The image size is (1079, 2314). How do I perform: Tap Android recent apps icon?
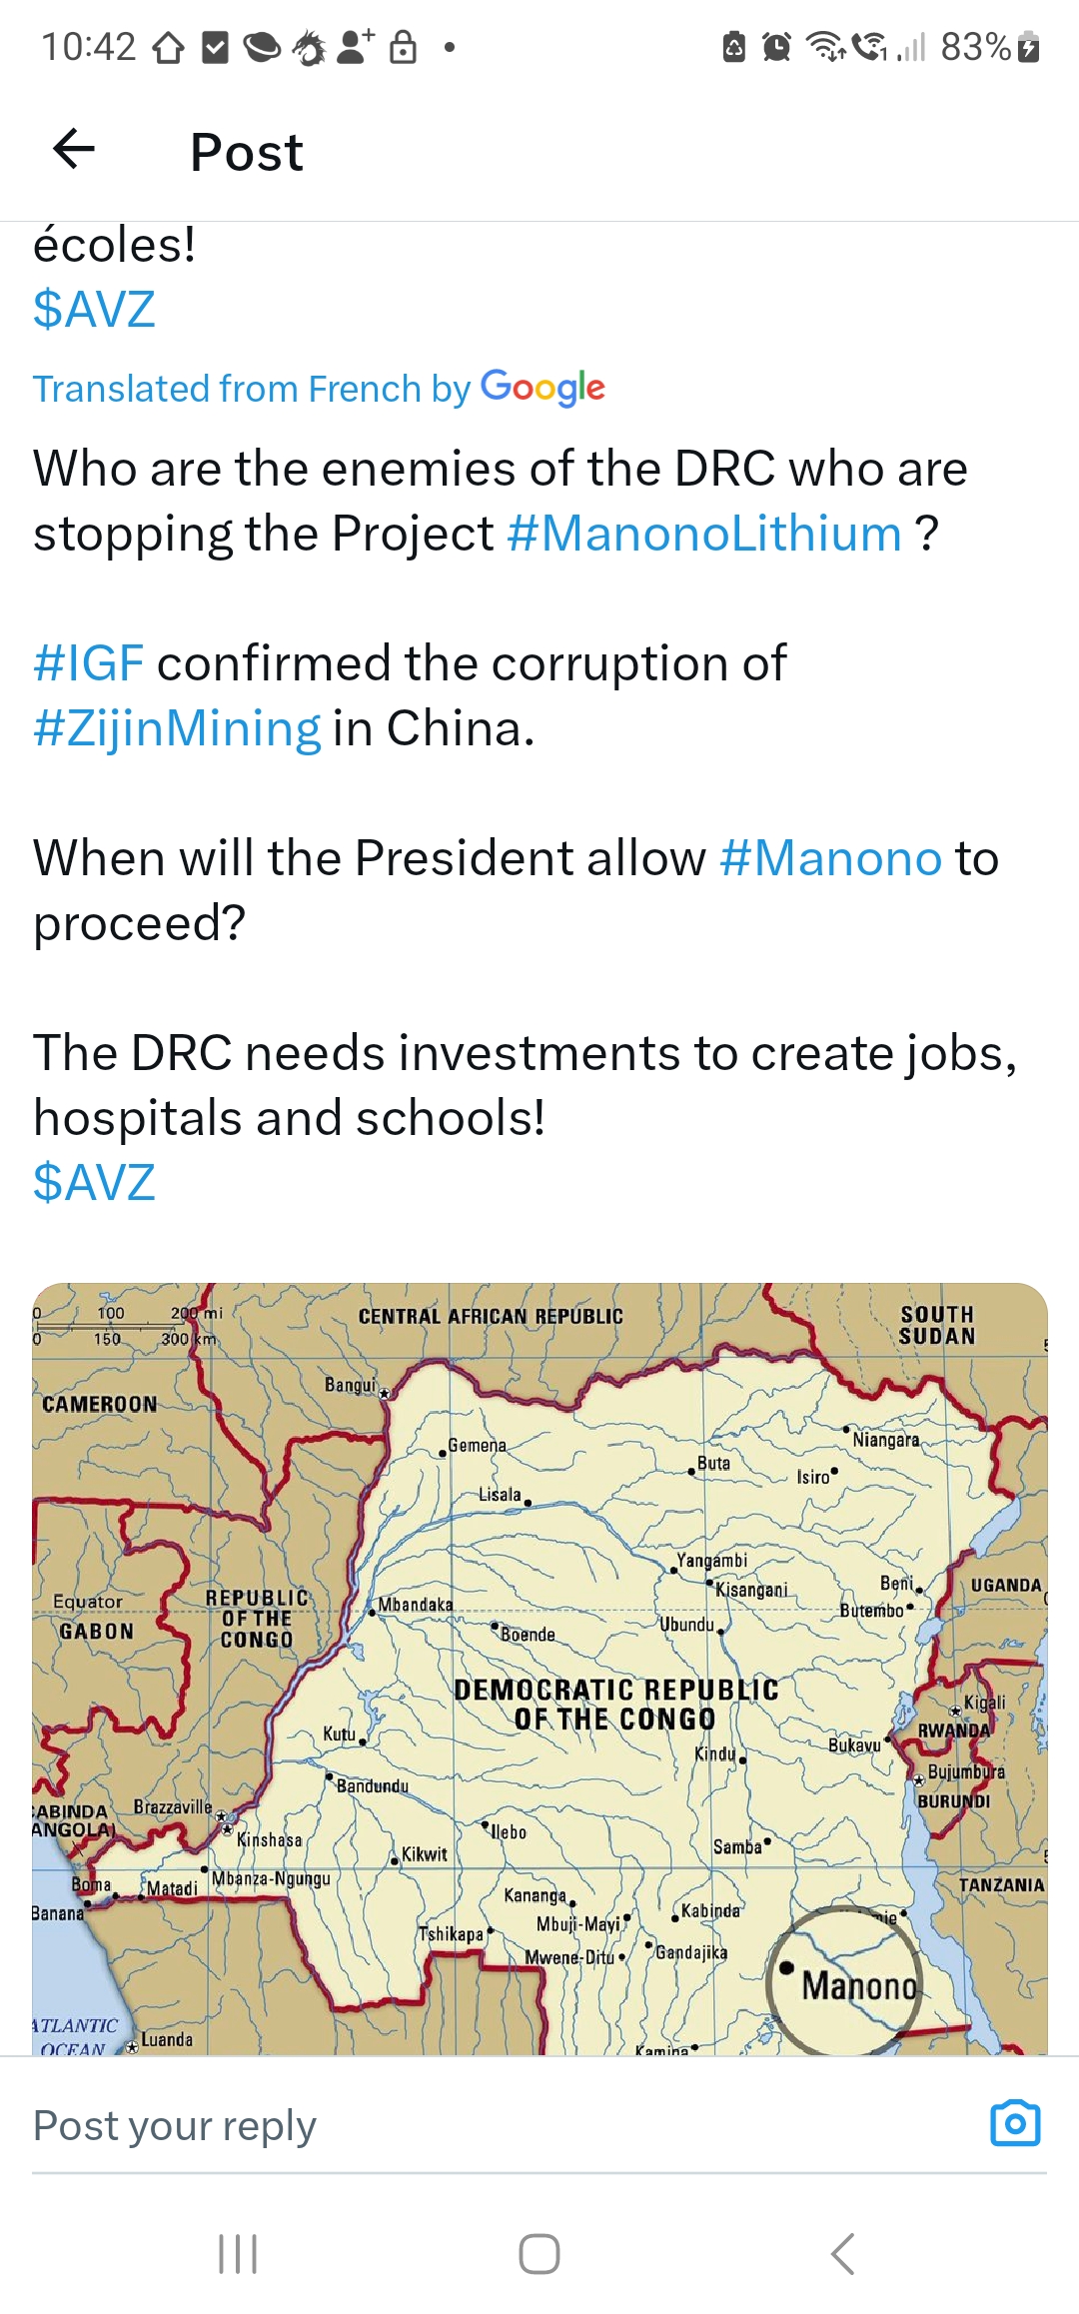coord(238,2254)
